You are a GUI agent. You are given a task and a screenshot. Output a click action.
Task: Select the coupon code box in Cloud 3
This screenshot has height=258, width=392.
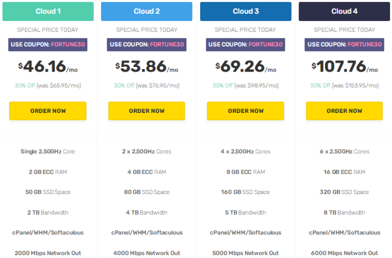[246, 44]
